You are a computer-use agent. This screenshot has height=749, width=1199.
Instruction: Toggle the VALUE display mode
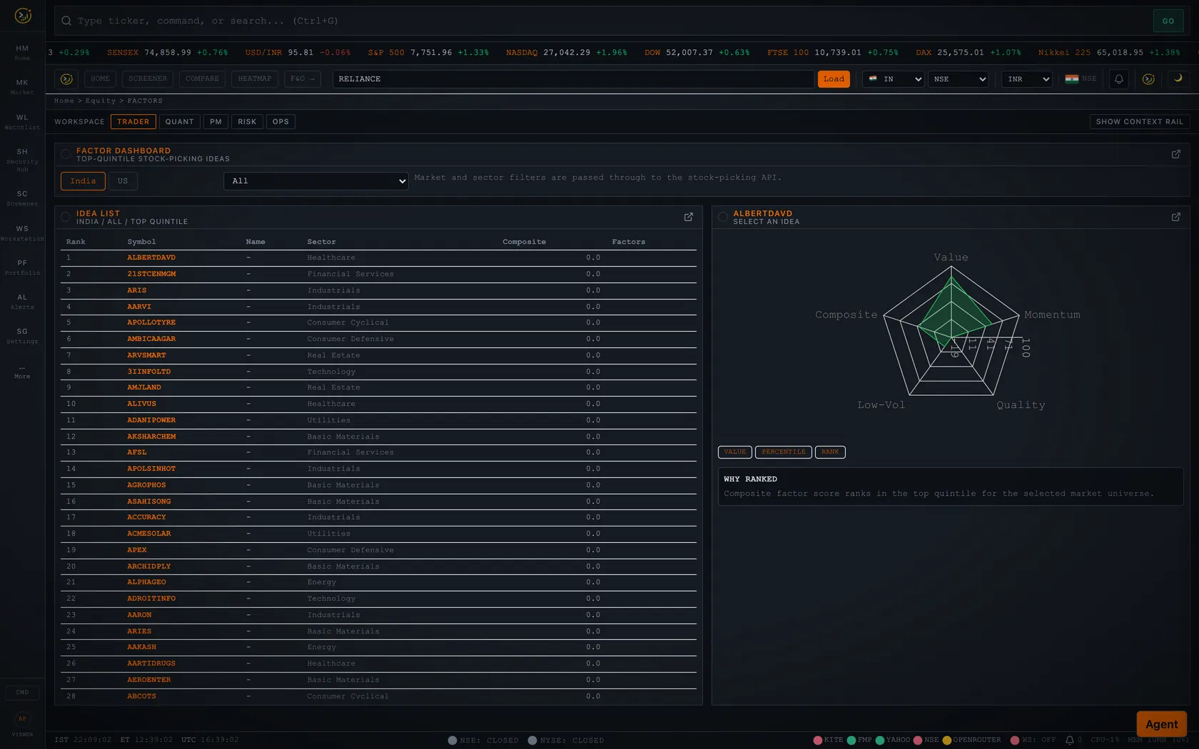(734, 452)
